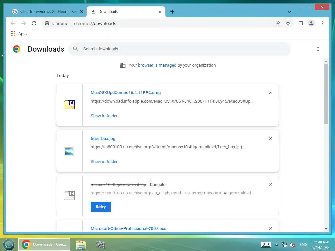Expand the tab search dropdown
The width and height of the screenshot is (335, 251).
coord(289,12)
